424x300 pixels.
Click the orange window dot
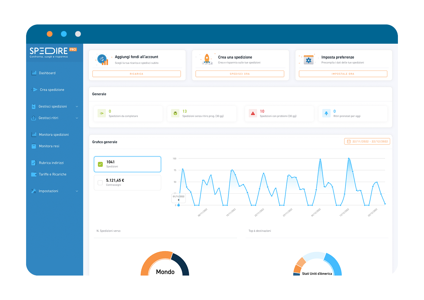(50, 34)
